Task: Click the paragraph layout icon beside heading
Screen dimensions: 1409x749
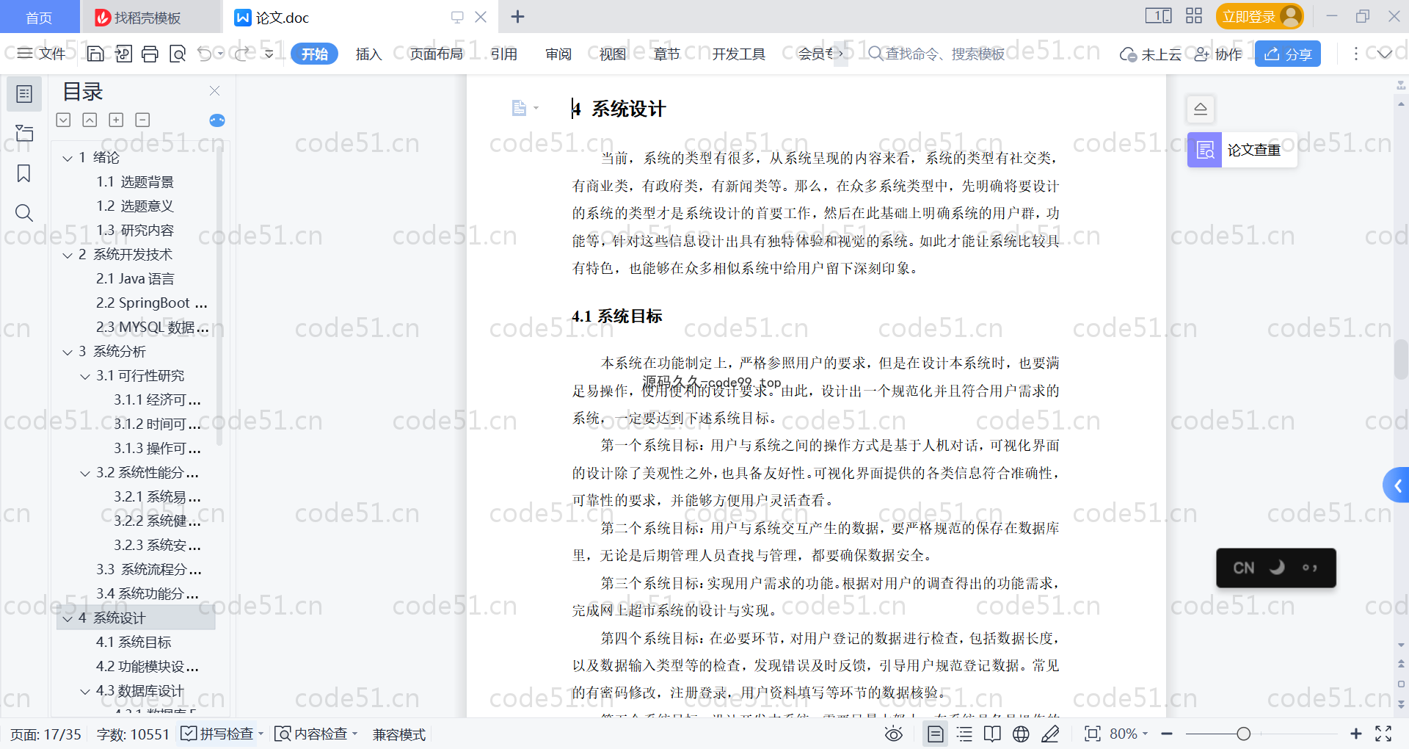Action: point(520,109)
